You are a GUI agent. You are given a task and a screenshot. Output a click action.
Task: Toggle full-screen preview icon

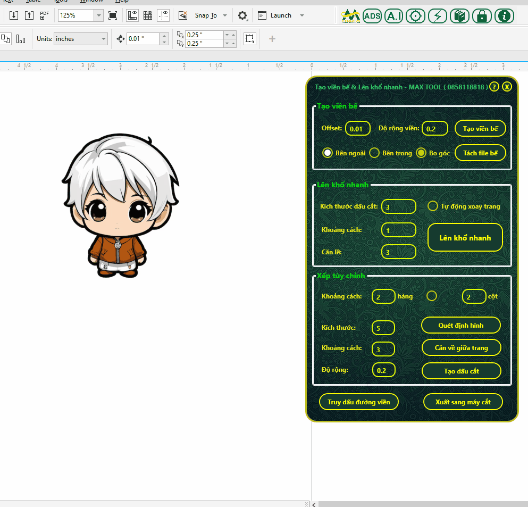coord(113,15)
